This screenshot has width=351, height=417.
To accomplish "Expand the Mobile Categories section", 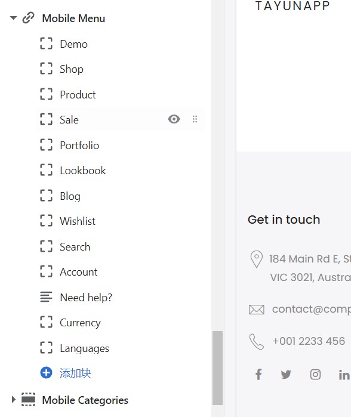I will point(14,400).
